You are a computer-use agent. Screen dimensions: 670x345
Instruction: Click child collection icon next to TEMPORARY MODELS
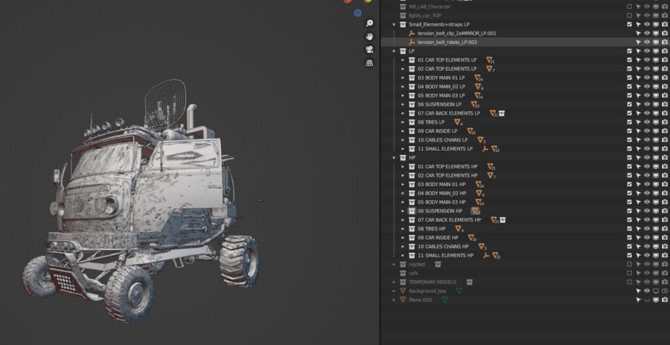(x=470, y=281)
